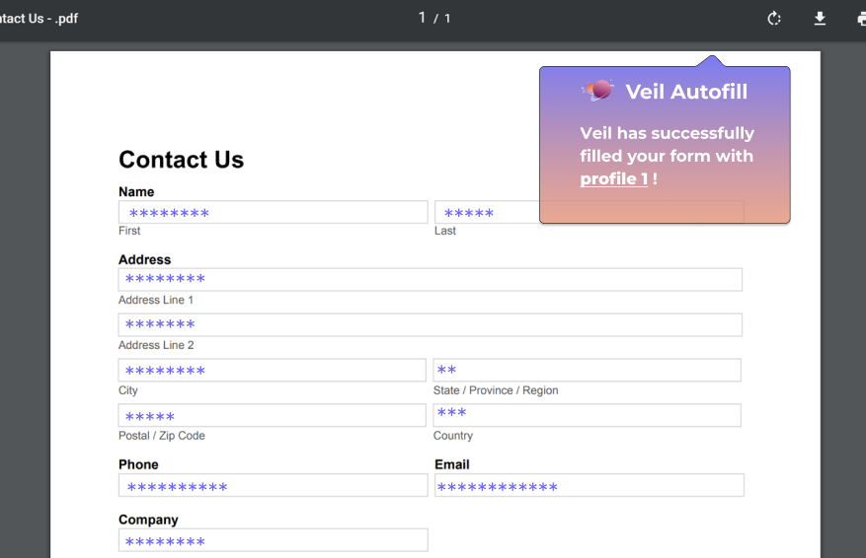Select the Email input field
The width and height of the screenshot is (866, 558).
589,486
